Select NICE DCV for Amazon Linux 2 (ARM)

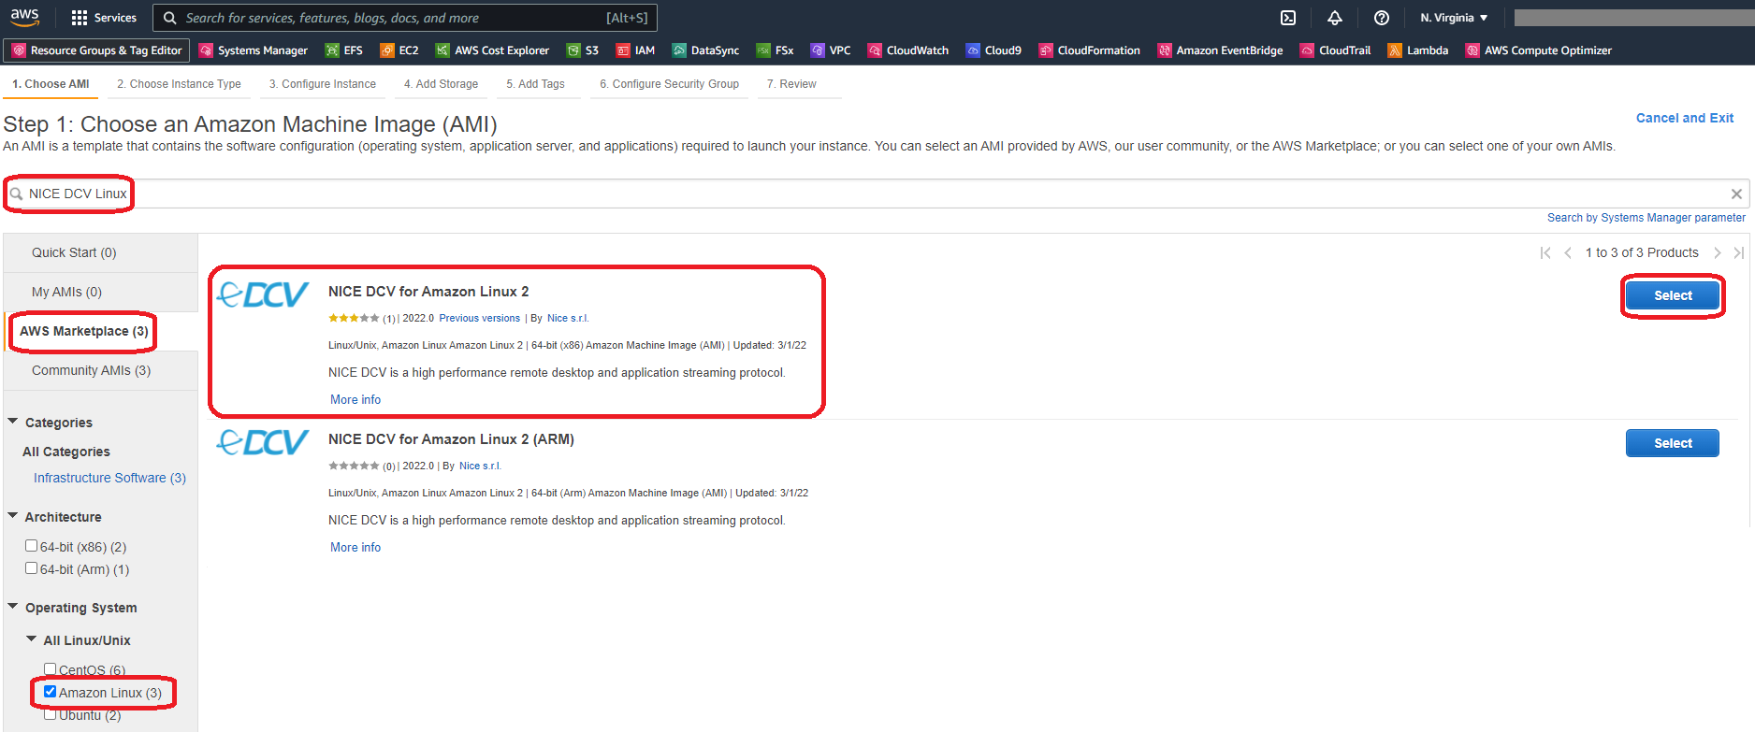(1673, 443)
